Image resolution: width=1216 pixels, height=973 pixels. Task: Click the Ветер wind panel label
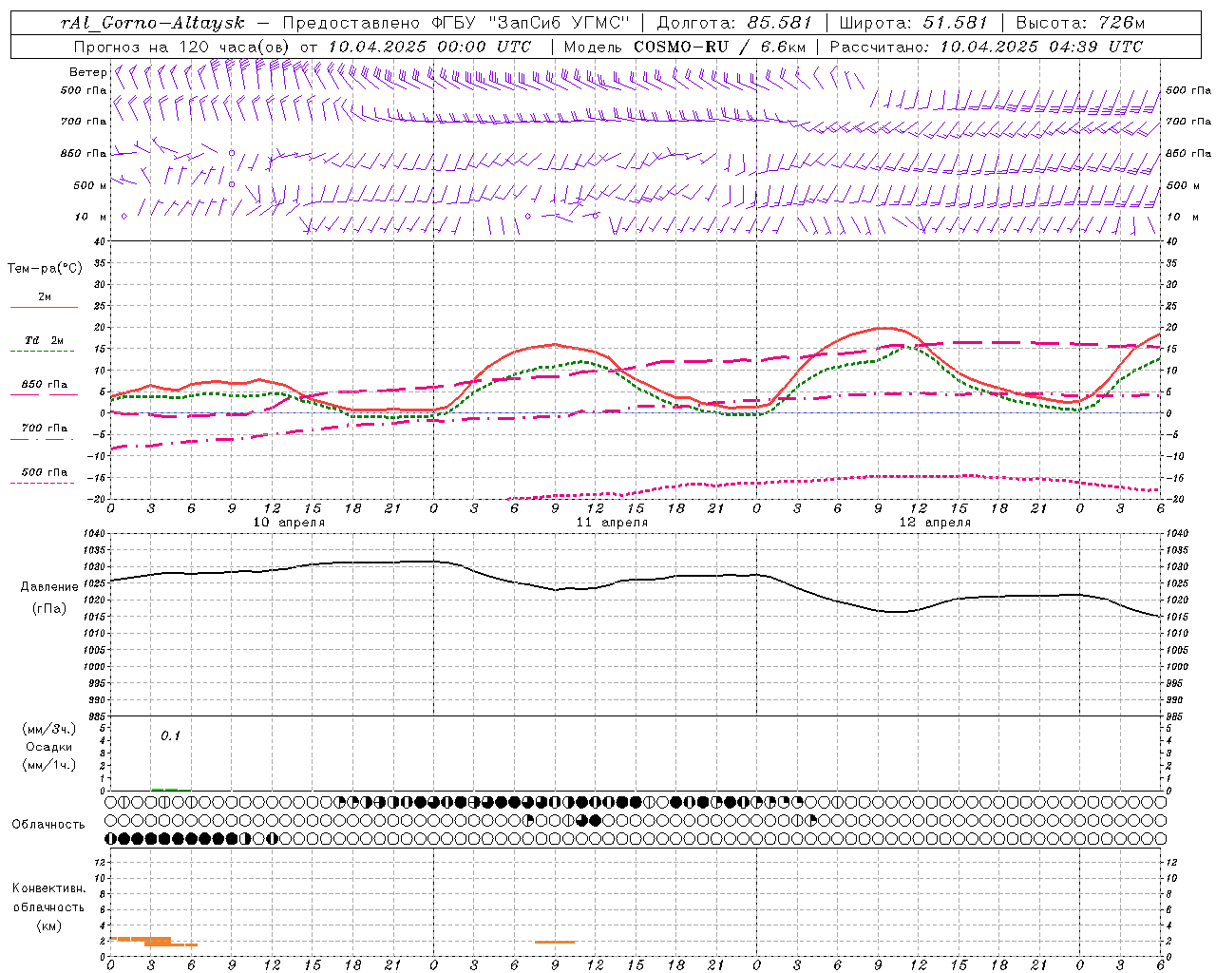87,72
